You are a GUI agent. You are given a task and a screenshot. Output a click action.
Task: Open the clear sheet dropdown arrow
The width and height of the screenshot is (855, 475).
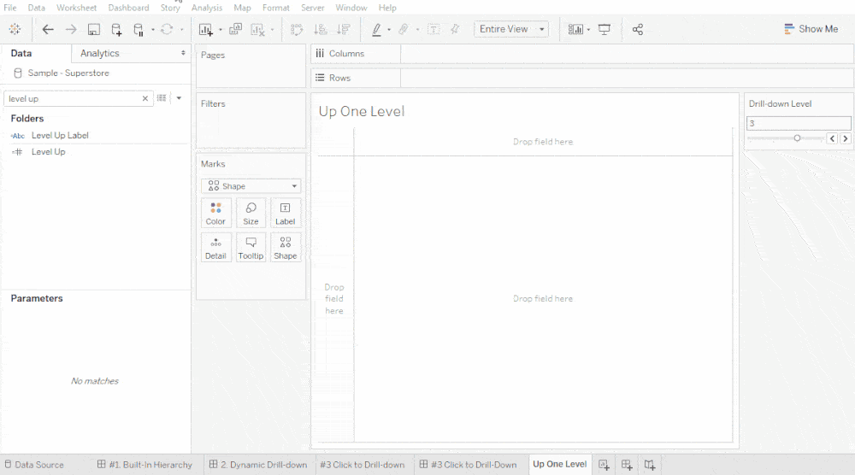[272, 30]
